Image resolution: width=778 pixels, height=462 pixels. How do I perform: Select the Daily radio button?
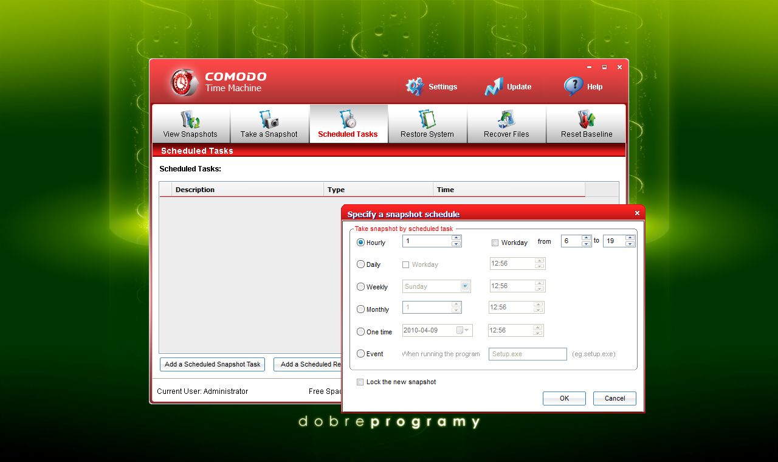coord(361,264)
